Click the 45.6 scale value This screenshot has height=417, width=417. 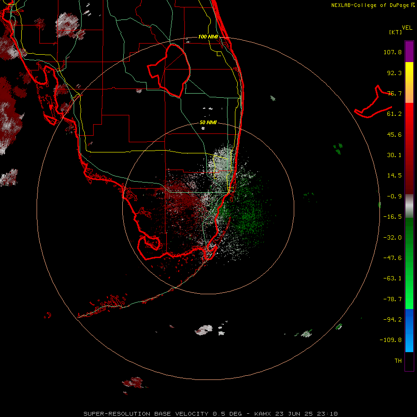point(394,134)
